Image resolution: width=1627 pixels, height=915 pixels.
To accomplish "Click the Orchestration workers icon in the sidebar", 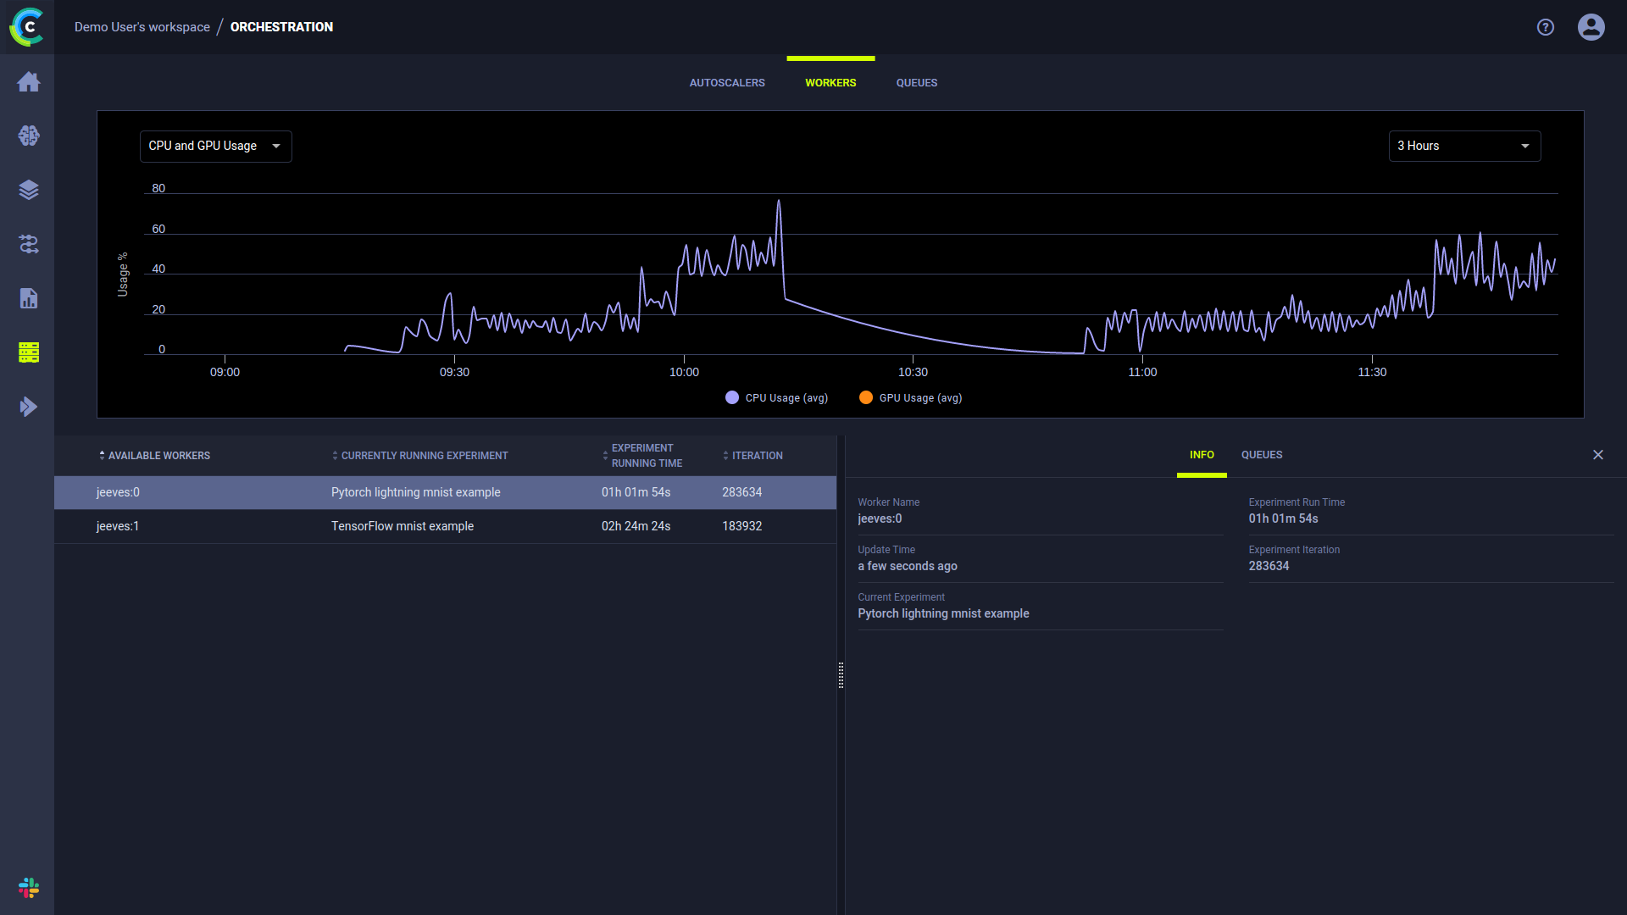I will (28, 352).
